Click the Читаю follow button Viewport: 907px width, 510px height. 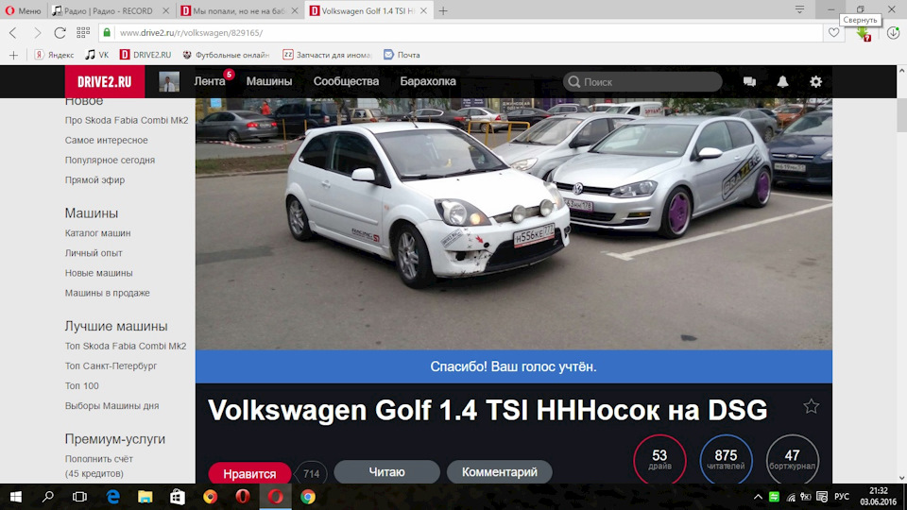tap(386, 472)
